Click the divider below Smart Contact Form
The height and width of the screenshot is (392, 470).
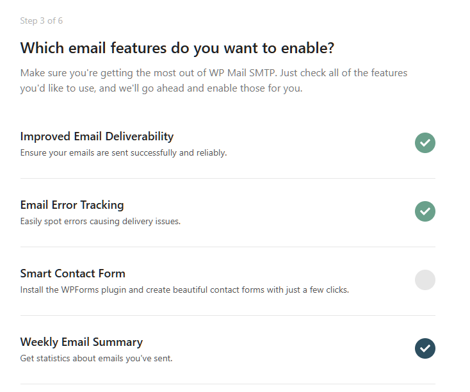(x=227, y=315)
